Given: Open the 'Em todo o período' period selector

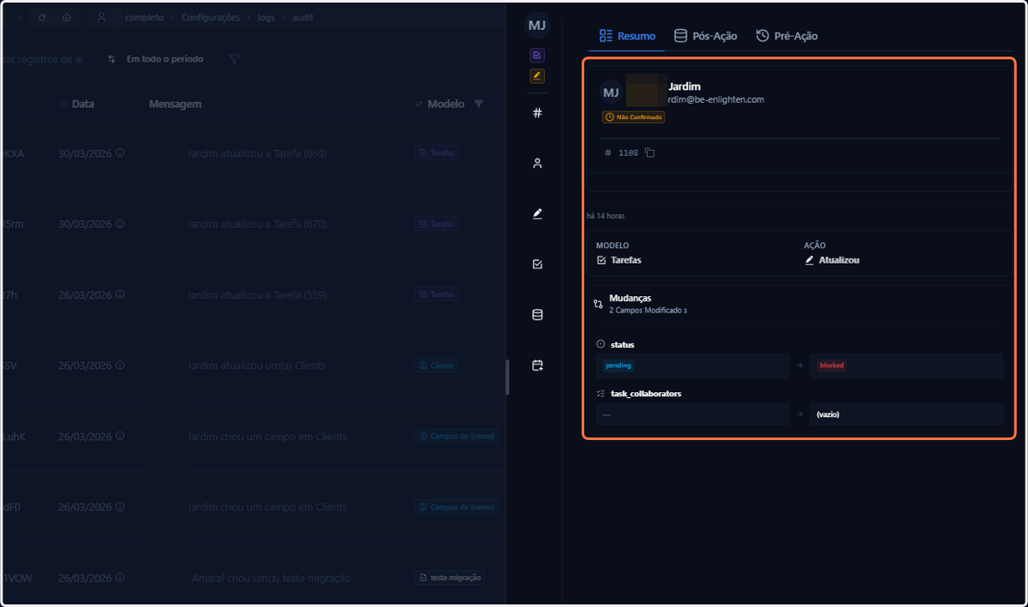Looking at the screenshot, I should pos(164,59).
